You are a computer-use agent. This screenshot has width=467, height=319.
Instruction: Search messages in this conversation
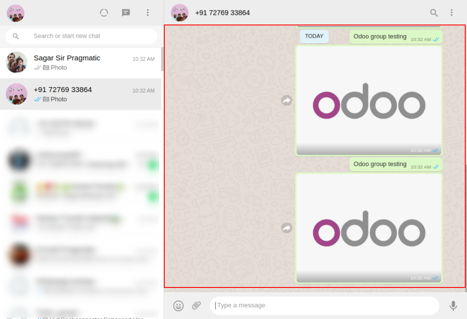coord(434,13)
